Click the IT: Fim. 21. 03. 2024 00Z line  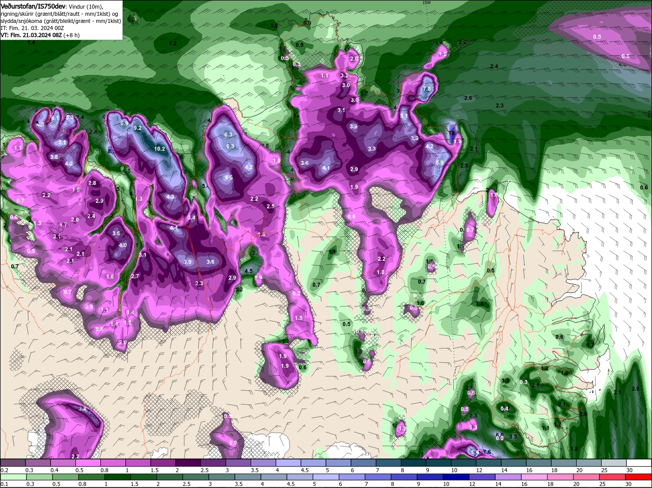[33, 28]
